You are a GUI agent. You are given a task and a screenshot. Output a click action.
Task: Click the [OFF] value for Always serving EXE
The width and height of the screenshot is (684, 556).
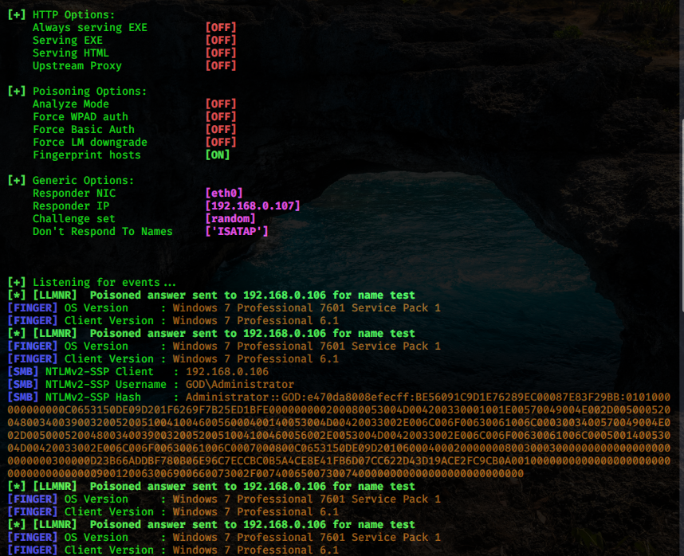coord(221,27)
